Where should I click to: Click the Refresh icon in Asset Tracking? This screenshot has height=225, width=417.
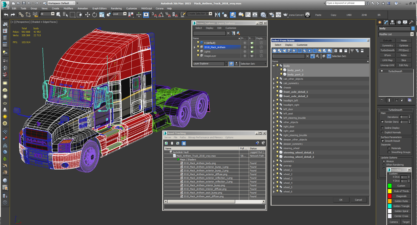click(166, 143)
